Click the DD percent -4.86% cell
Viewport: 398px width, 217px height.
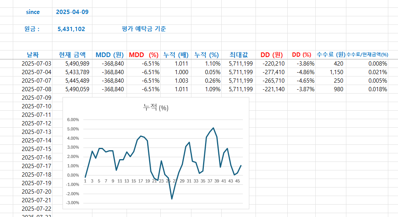click(302, 72)
